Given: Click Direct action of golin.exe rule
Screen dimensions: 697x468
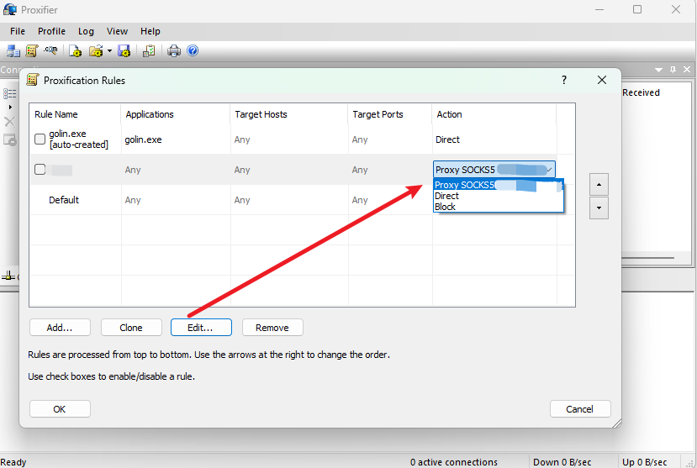Looking at the screenshot, I should (447, 139).
